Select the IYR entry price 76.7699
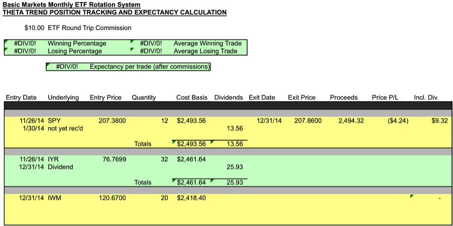This screenshot has height=226, width=453. point(115,159)
